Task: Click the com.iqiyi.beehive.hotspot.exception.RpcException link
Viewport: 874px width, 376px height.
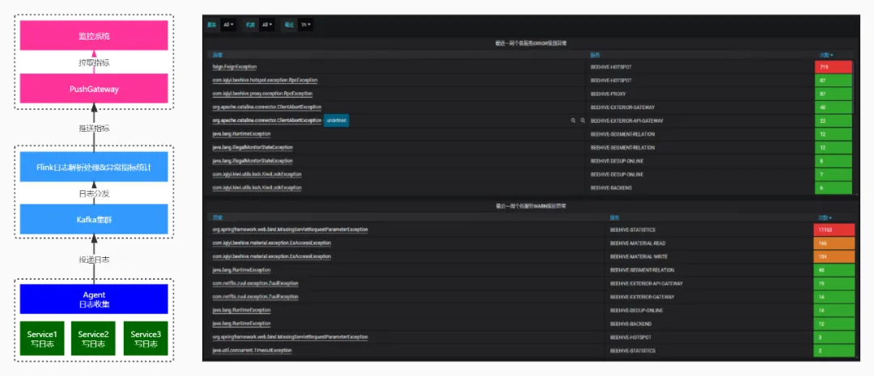Action: pos(265,80)
